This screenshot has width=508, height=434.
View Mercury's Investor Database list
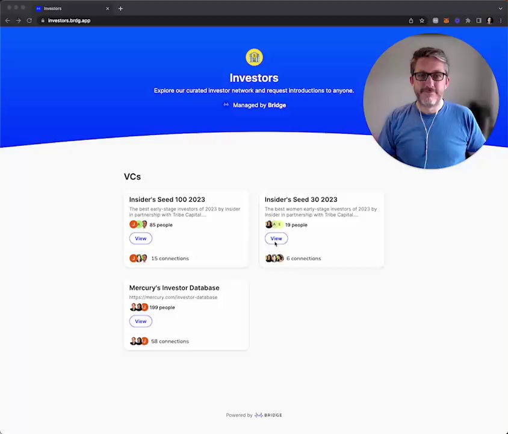tap(141, 321)
